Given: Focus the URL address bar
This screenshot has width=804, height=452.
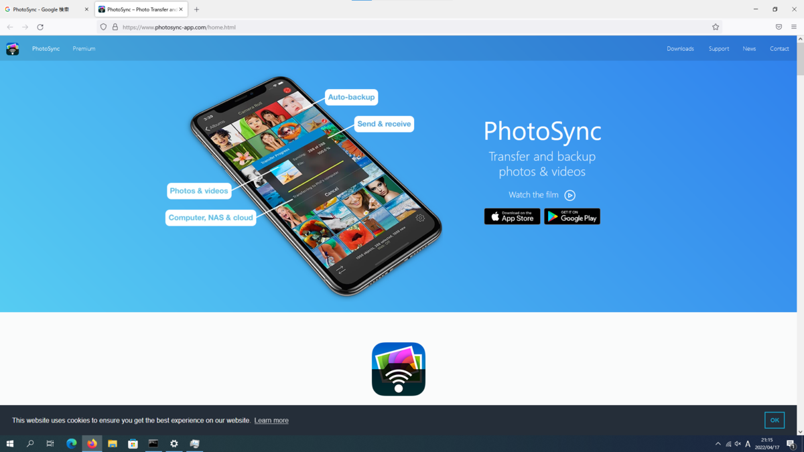Looking at the screenshot, I should click(409, 27).
